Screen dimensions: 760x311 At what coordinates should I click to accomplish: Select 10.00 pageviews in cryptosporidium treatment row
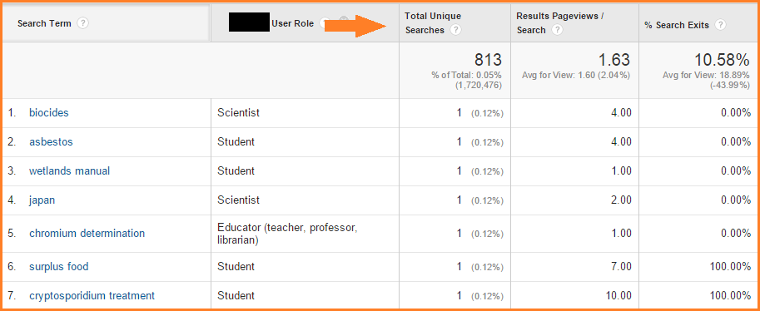pos(619,296)
